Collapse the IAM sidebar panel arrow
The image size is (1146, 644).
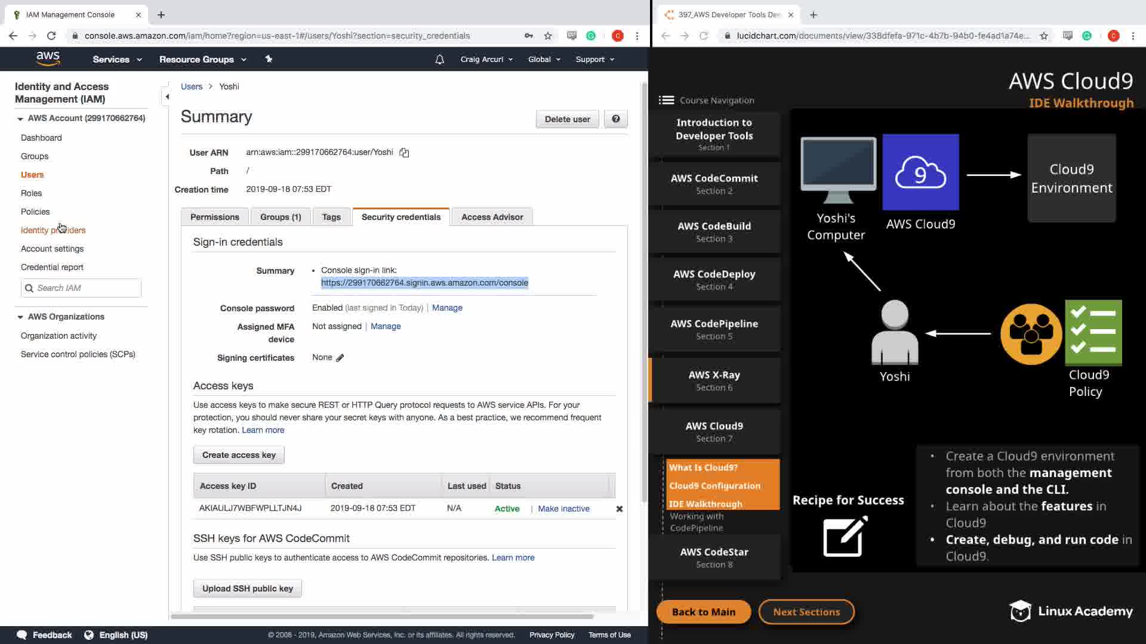(167, 97)
